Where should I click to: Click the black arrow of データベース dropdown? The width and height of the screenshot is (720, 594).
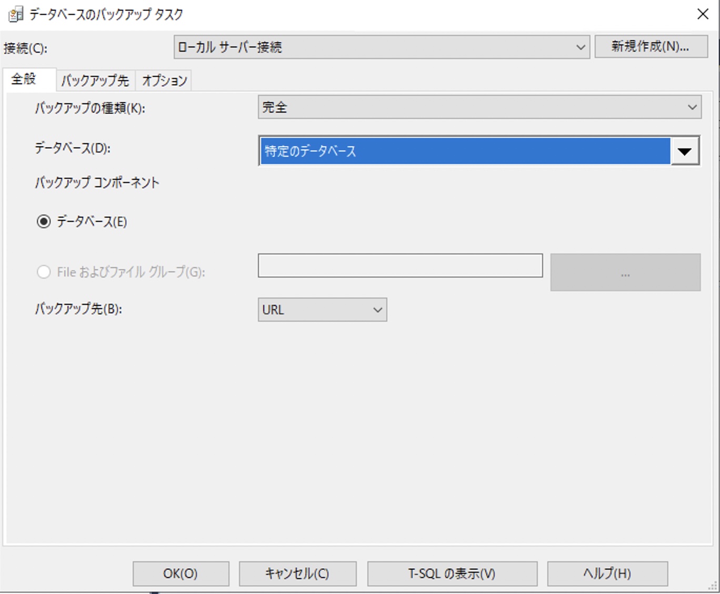click(x=684, y=151)
